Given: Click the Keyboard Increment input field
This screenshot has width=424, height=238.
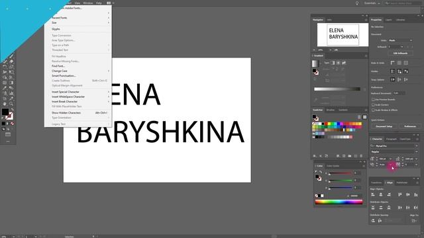Looking at the screenshot, I should (x=399, y=93).
